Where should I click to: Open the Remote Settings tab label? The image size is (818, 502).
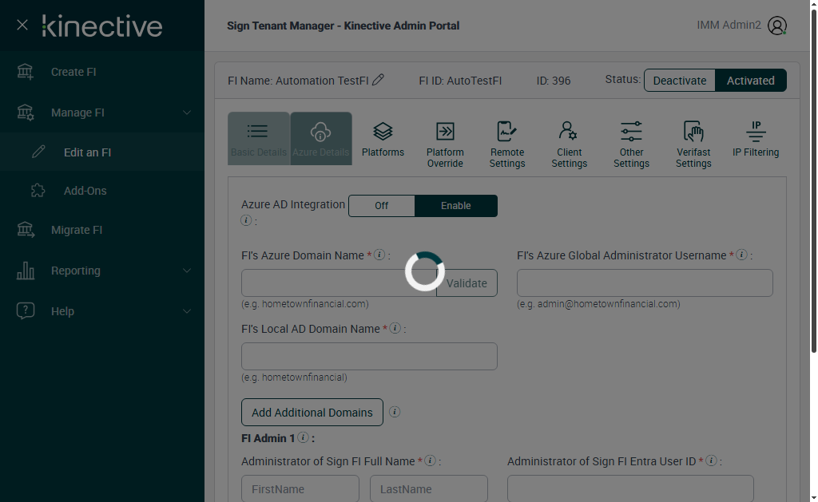[507, 157]
